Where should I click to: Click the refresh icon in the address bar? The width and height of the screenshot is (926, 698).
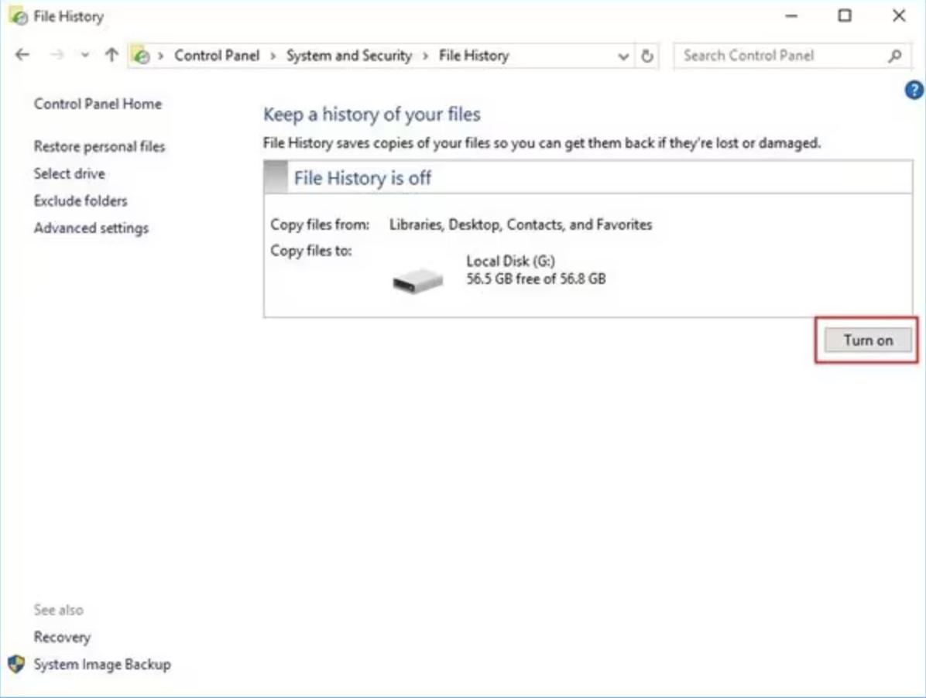point(647,55)
